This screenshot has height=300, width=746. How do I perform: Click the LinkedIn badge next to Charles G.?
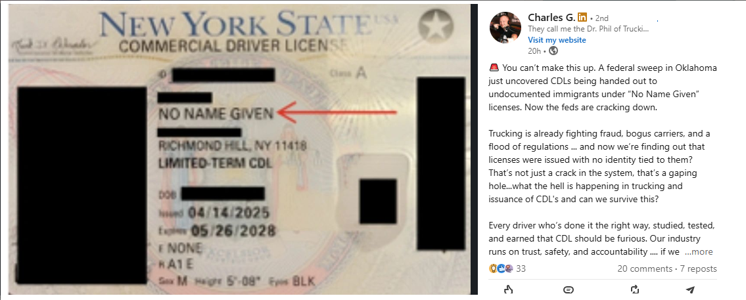(x=582, y=18)
